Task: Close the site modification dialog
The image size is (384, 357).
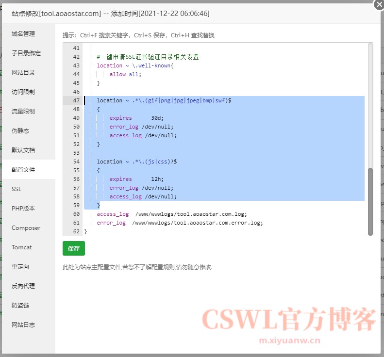Action: tap(379, 4)
